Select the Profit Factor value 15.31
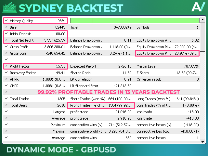The image size is (208, 156). tap(60, 66)
